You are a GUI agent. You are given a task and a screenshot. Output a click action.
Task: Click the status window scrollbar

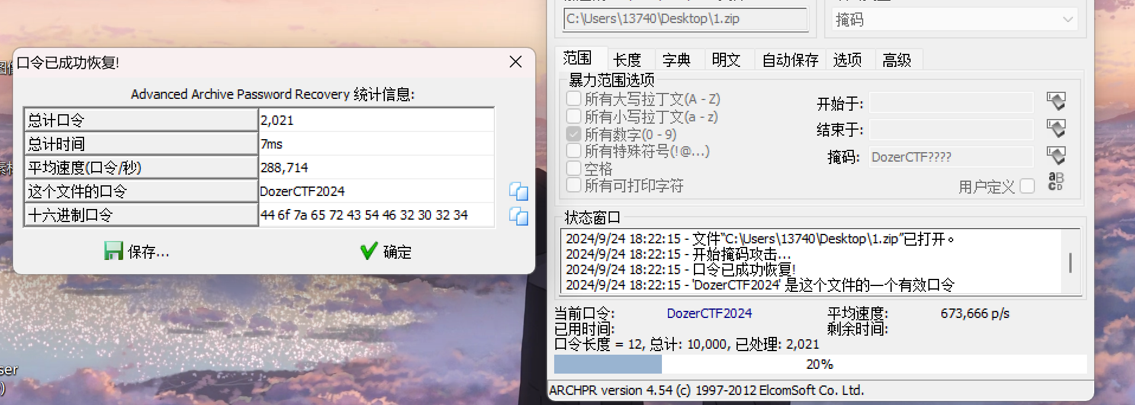1070,262
